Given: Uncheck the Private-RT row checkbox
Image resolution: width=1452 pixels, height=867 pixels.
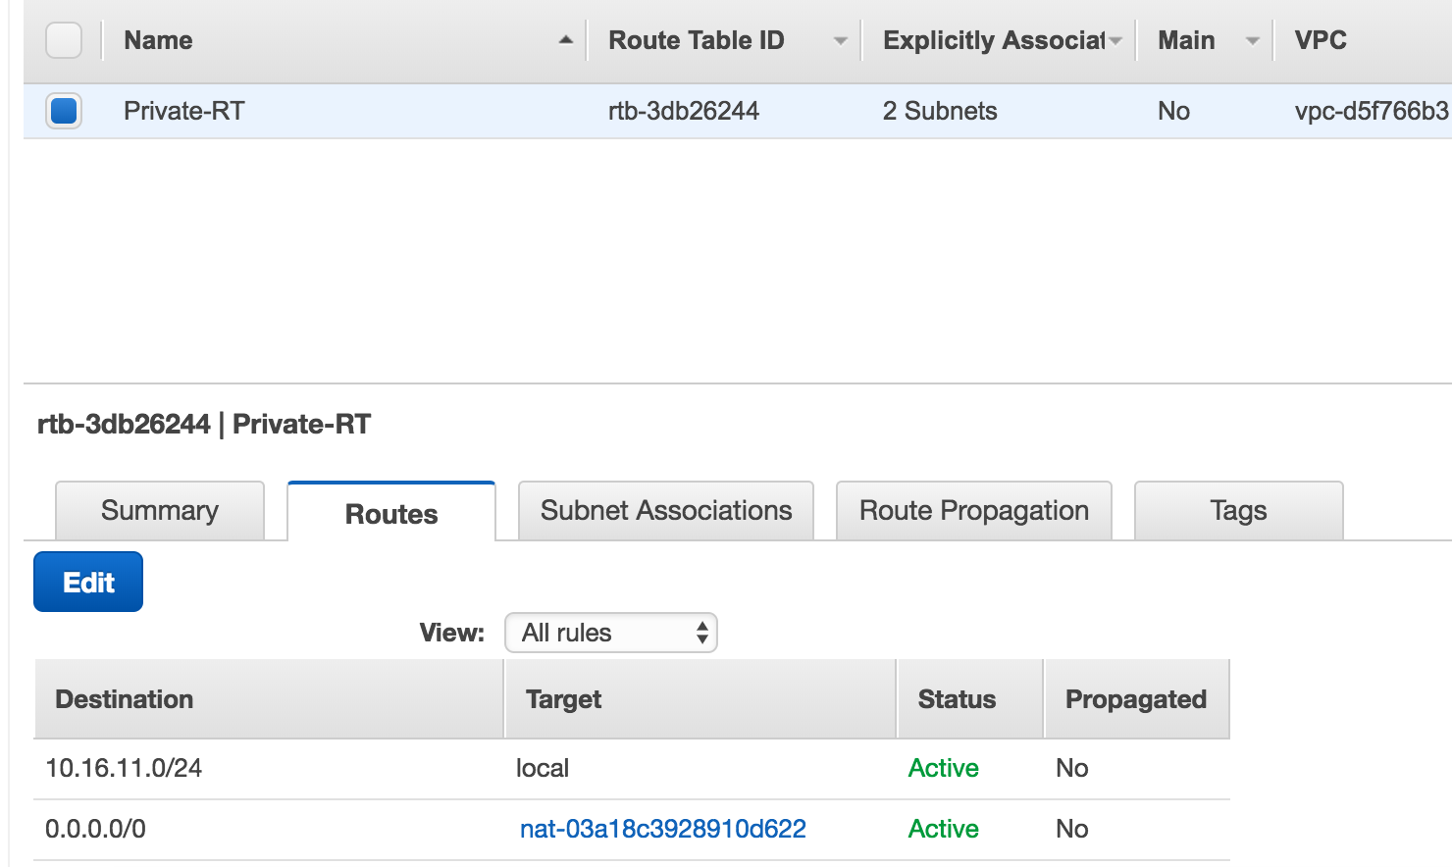Looking at the screenshot, I should pos(64,111).
